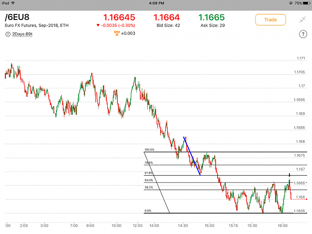Viewport: 312px width, 234px height.
Task: Tap the orange MMM market maker move icon
Action: click(117, 33)
